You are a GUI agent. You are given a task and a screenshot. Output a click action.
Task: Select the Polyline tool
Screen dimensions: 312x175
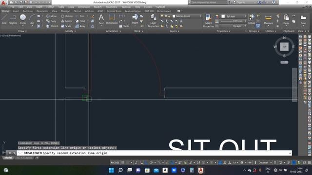pos(13,19)
